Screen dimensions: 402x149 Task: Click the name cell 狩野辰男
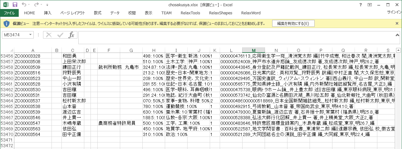click(x=73, y=72)
